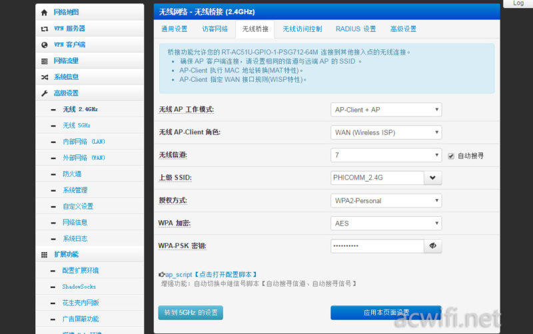The image size is (533, 334).
Task: Open the 高级设置 tab
Action: tap(403, 29)
